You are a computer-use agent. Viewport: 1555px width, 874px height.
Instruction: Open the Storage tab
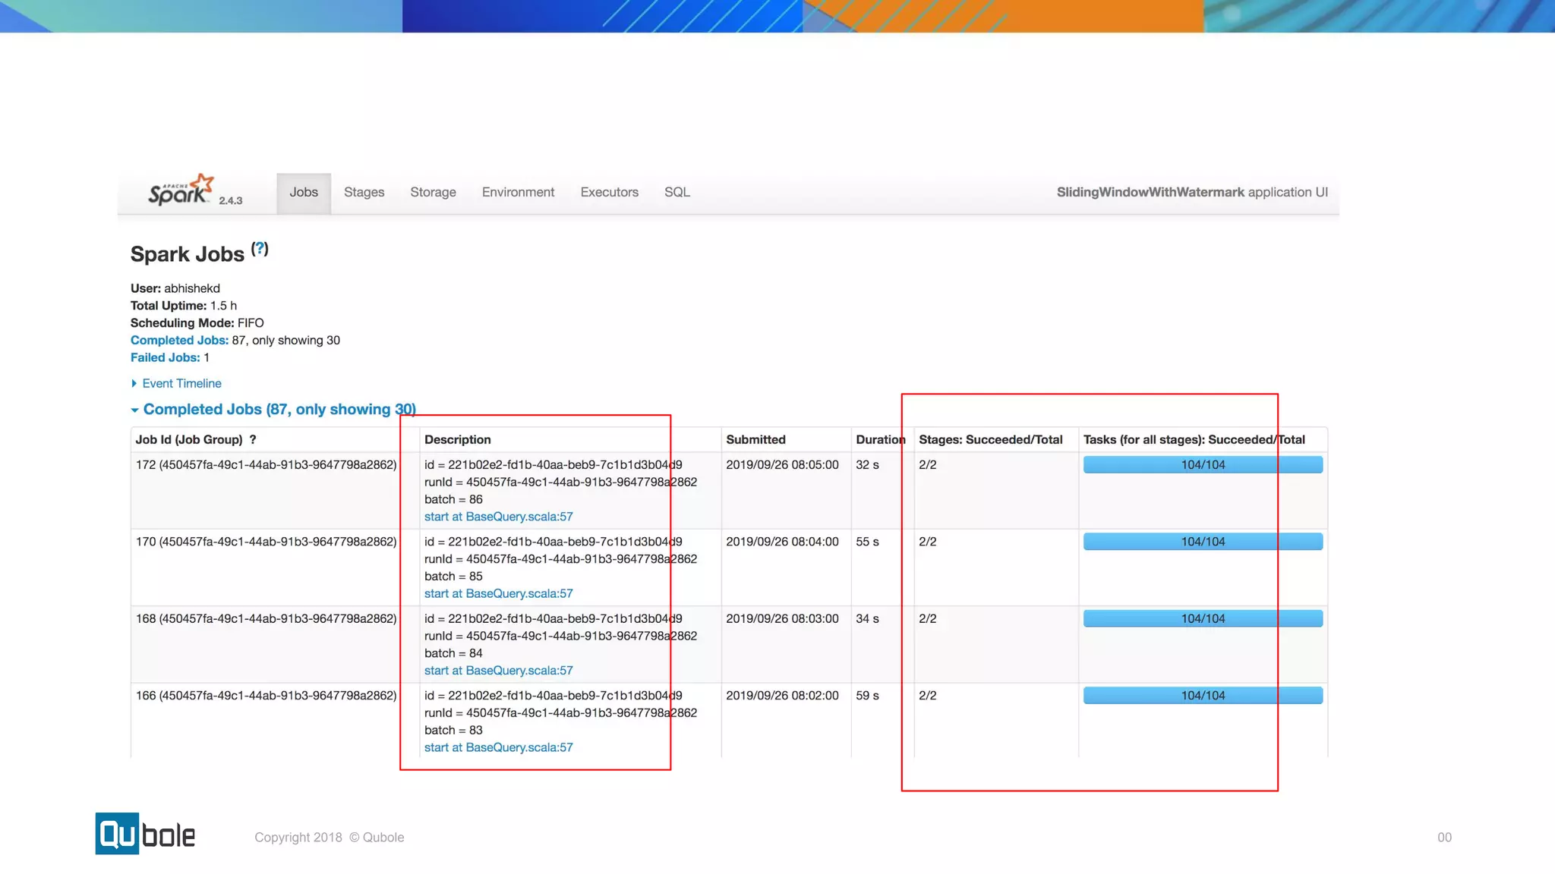[433, 193]
